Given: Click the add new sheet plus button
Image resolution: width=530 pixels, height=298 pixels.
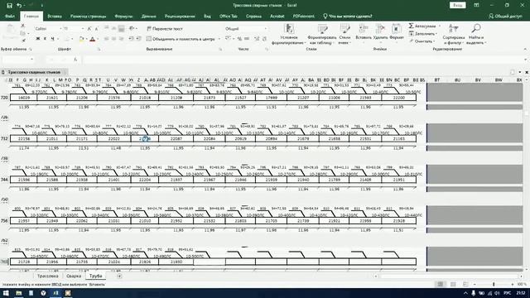Looking at the screenshot, I should (119, 276).
